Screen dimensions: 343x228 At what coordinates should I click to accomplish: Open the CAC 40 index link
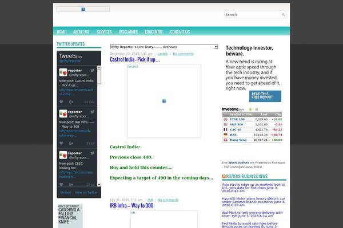(x=236, y=129)
